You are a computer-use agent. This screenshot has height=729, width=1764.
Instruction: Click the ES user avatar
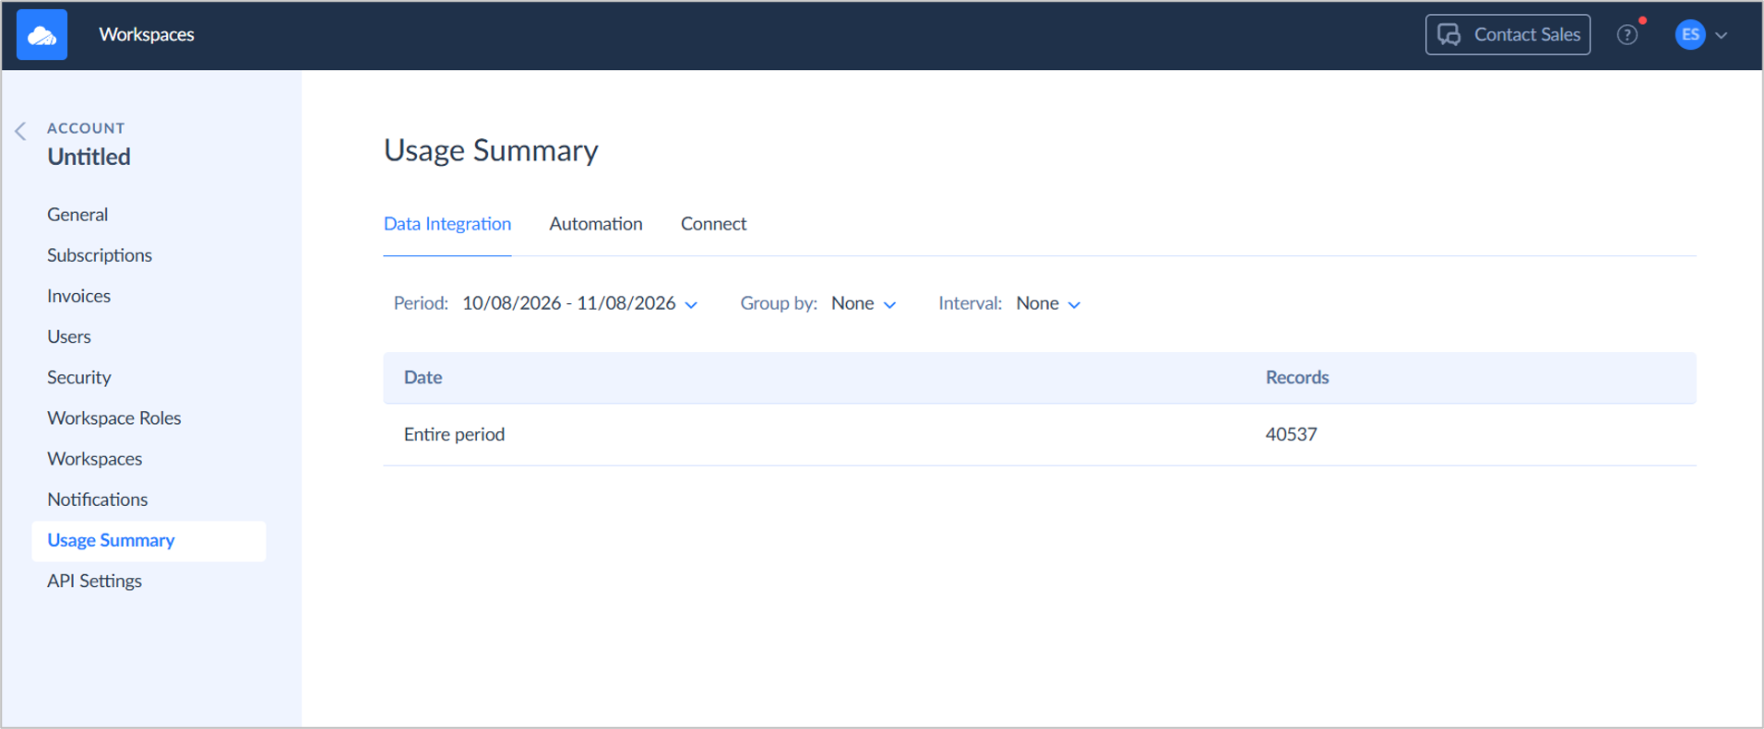point(1690,35)
